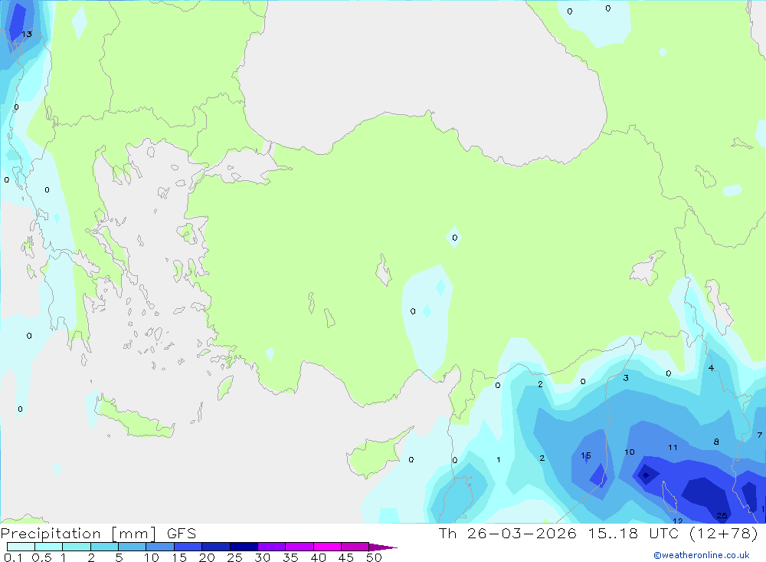Image resolution: width=766 pixels, height=562 pixels.
Task: Click the 0.5–1 mm legend color swatch
Action: pyautogui.click(x=49, y=547)
